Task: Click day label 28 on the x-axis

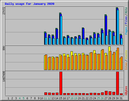Action: pyautogui.click(x=110, y=98)
